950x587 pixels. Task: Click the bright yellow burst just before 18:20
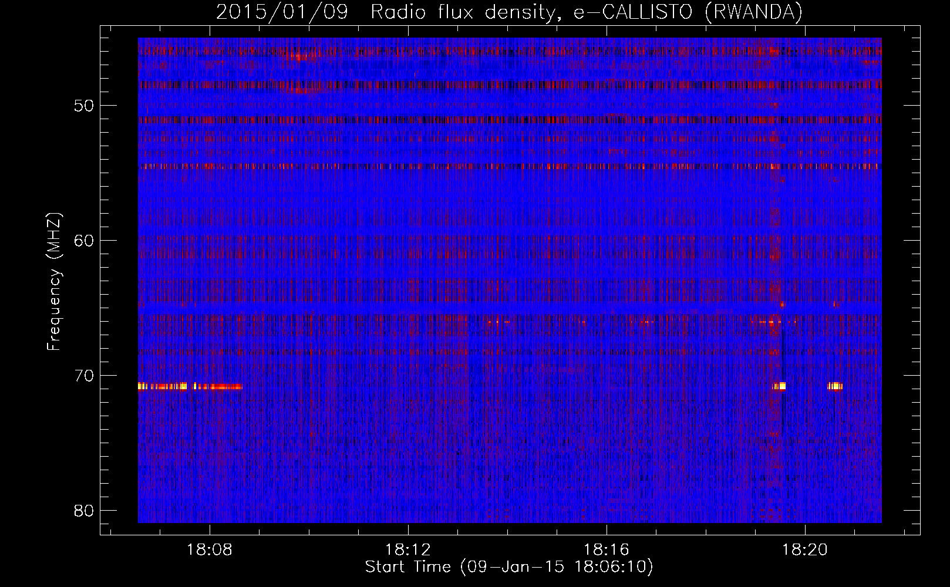pos(779,386)
